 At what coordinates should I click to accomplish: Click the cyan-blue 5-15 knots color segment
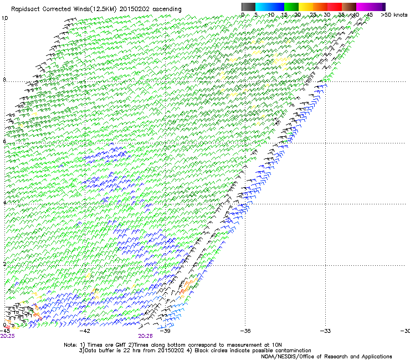point(270,7)
